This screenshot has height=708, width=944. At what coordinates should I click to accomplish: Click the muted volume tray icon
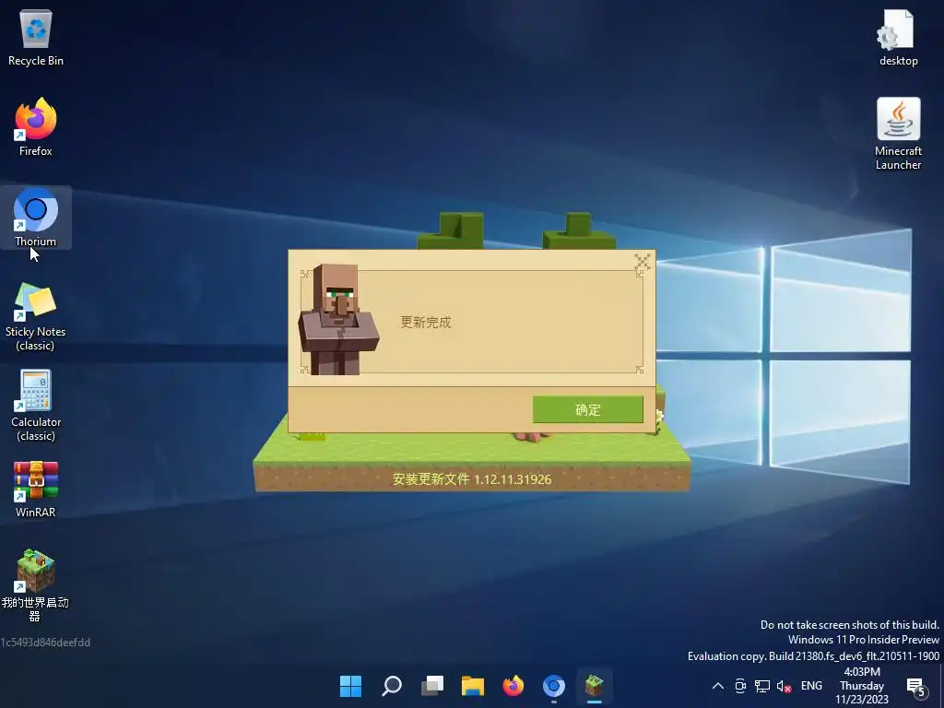click(784, 686)
